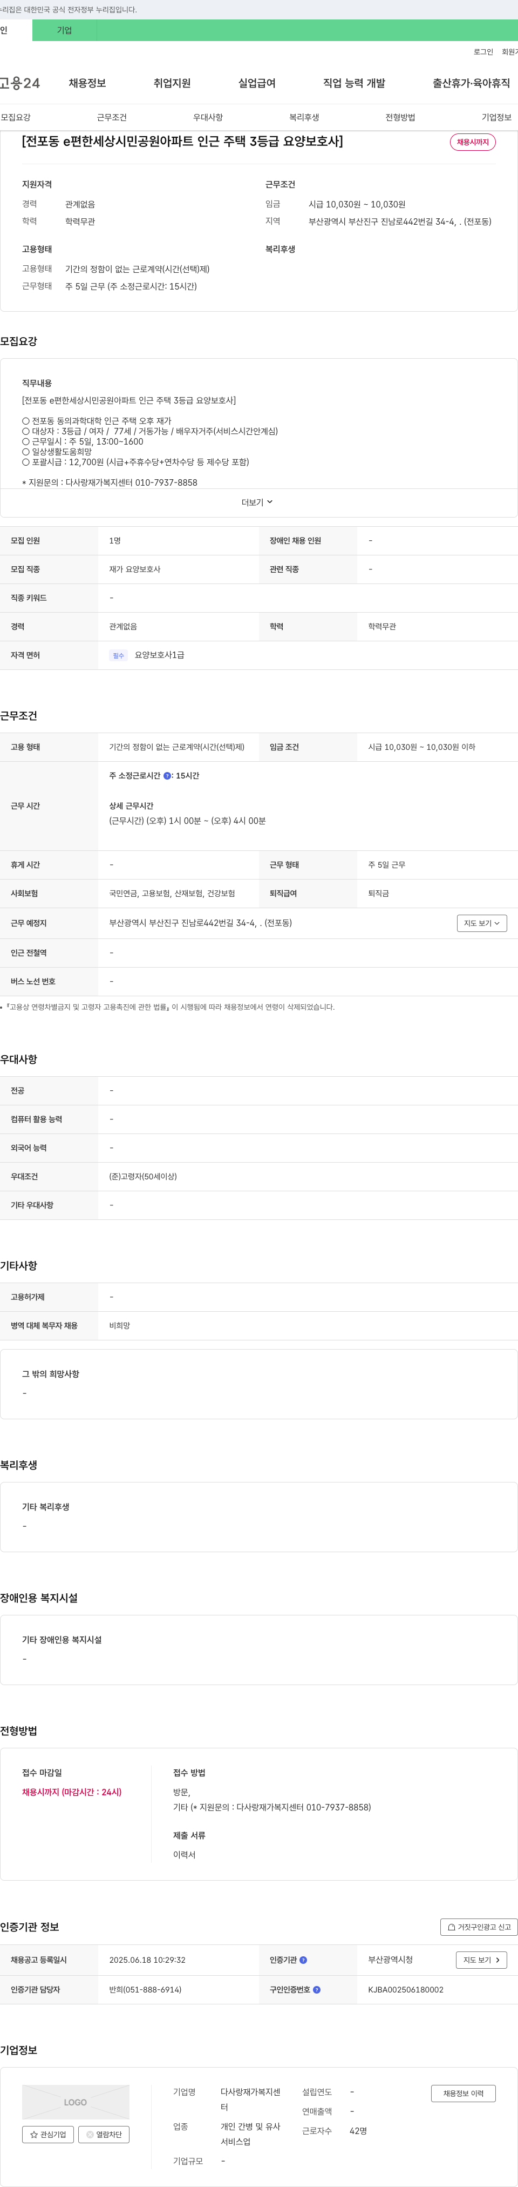Expand job description with 더보기
518x2187 pixels.
tap(257, 502)
